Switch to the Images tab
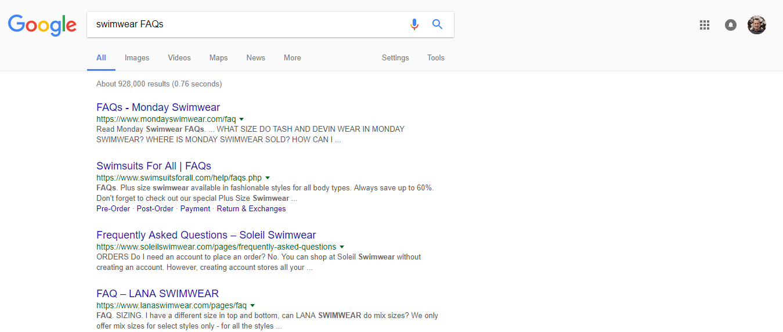The image size is (783, 332). [137, 58]
